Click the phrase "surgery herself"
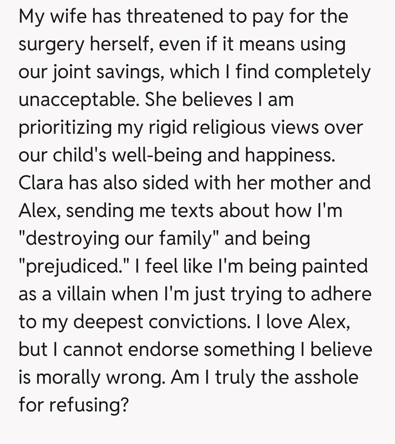Image resolution: width=395 pixels, height=444 pixels. pos(84,44)
